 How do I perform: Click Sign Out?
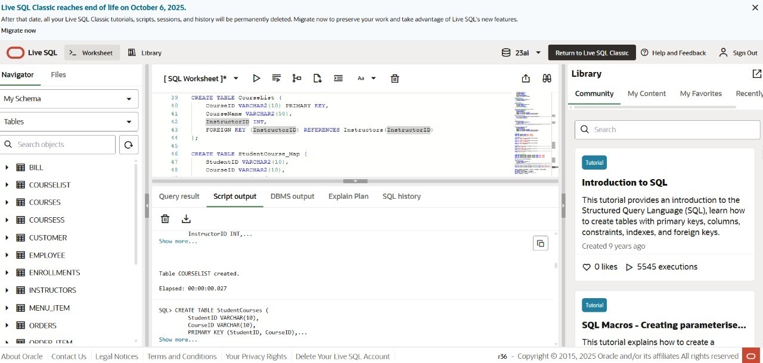738,52
